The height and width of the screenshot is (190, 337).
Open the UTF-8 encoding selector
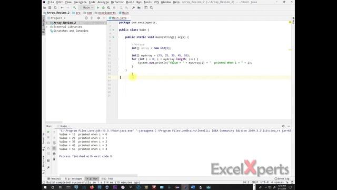[264, 182]
